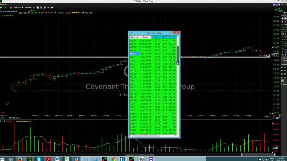Toggle the Rpt checkbox in drawing panel
287x161 pixels.
coord(283,58)
